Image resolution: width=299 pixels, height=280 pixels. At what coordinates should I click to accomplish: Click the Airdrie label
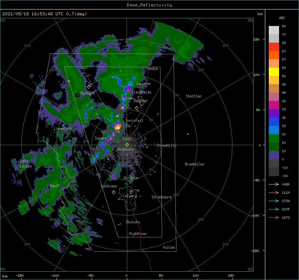tap(131, 178)
